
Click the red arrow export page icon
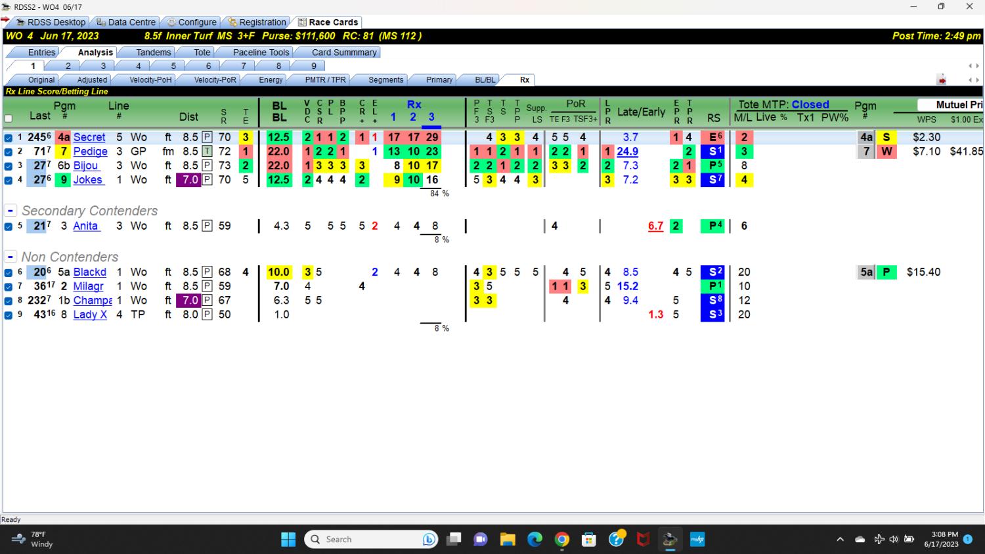[x=942, y=80]
